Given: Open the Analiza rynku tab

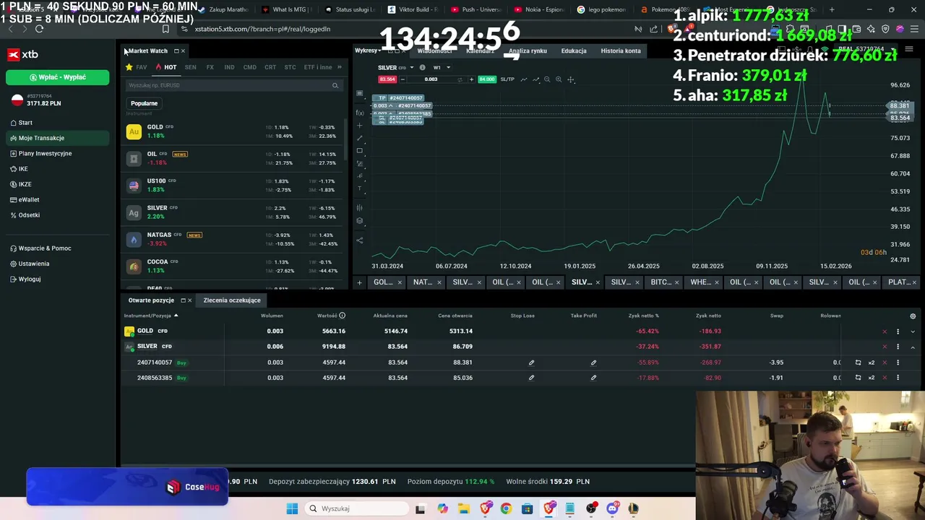Looking at the screenshot, I should (x=528, y=51).
